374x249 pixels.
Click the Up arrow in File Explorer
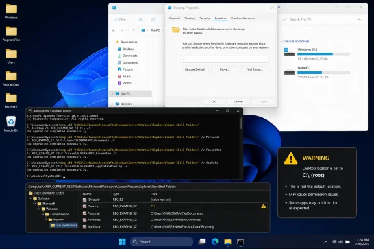(x=134, y=30)
